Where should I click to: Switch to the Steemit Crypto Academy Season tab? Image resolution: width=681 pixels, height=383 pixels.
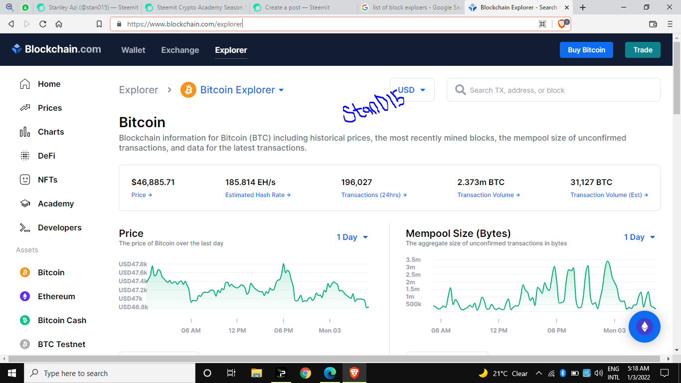[195, 7]
